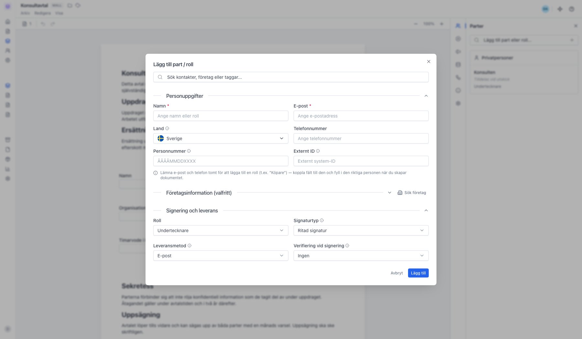Click the info icon next to Leveransmetod
The height and width of the screenshot is (339, 582).
coord(189,246)
